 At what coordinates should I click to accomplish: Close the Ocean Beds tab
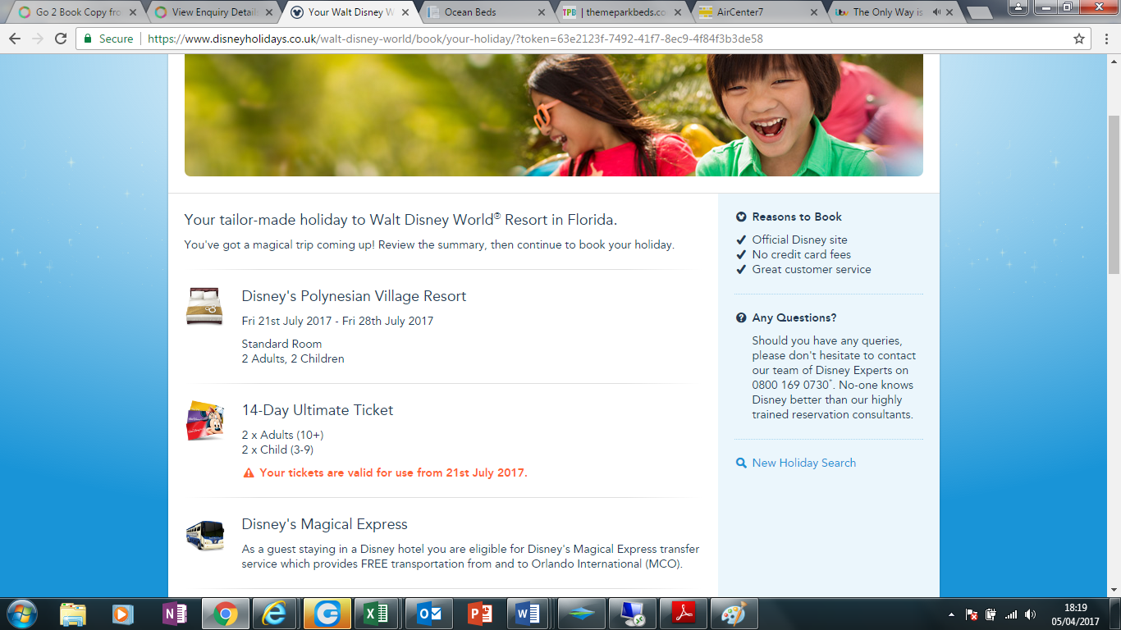(x=541, y=12)
